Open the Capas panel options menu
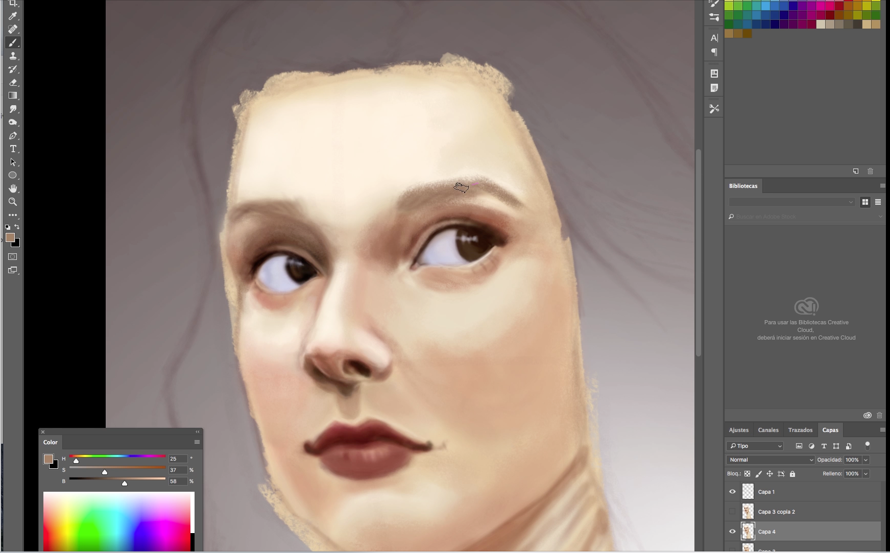 click(x=882, y=430)
